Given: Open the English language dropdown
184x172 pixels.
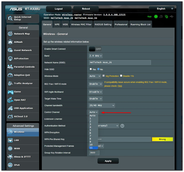Looking at the screenshot, I should 162,9.
